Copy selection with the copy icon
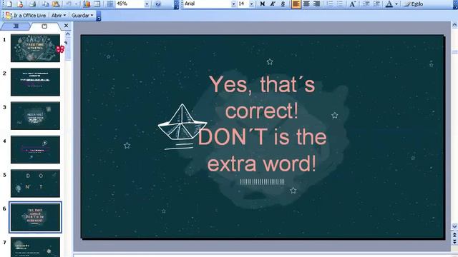 45,4
